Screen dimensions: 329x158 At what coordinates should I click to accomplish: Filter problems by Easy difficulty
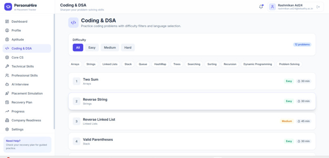(x=92, y=48)
